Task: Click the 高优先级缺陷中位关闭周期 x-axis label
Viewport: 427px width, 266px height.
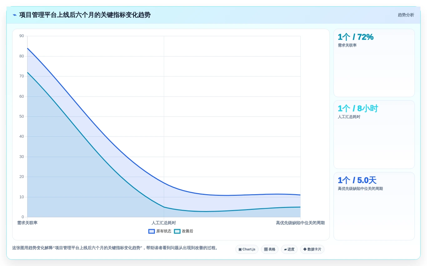Action: click(x=300, y=223)
